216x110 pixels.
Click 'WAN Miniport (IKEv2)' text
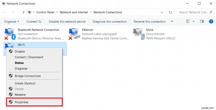click(161, 38)
